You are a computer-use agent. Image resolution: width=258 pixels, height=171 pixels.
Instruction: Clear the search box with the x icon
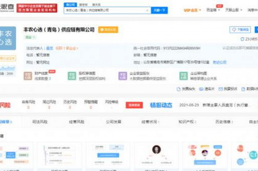point(147,10)
